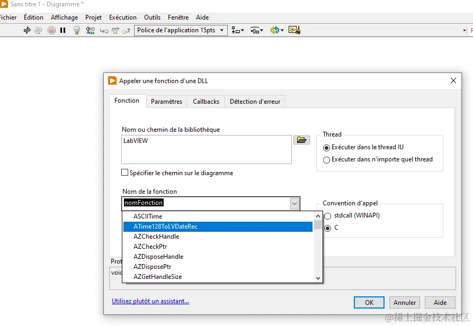This screenshot has width=473, height=326.
Task: Click the red Abort Execution button
Action: click(x=51, y=30)
